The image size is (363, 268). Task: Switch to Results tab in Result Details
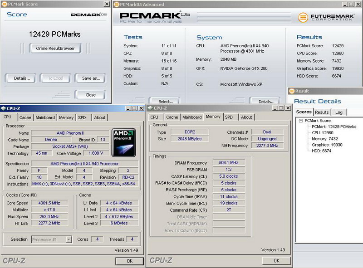point(322,112)
